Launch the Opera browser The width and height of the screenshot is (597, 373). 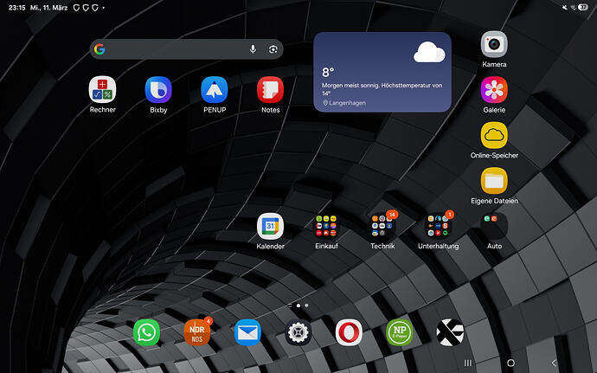pyautogui.click(x=349, y=332)
